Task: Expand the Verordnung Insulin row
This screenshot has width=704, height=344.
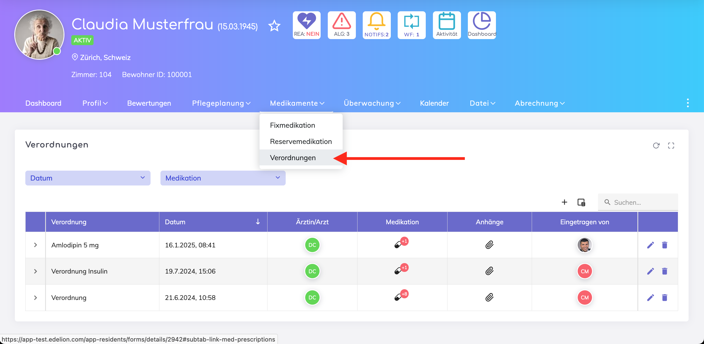Action: pos(36,271)
